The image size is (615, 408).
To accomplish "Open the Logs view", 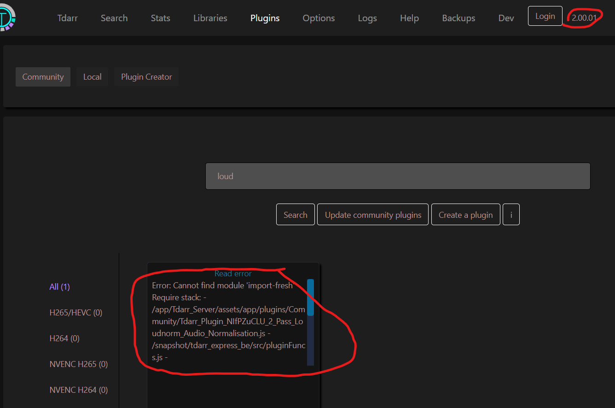I will pos(367,18).
